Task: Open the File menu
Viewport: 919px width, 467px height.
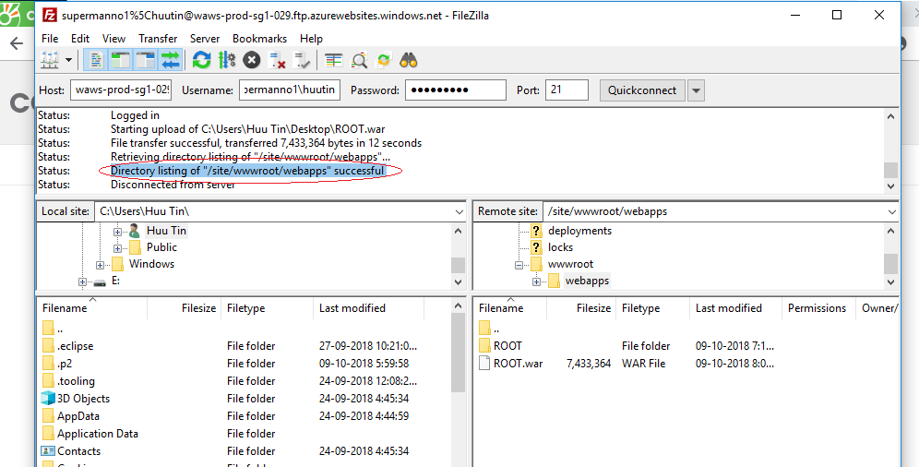Action: coord(50,39)
